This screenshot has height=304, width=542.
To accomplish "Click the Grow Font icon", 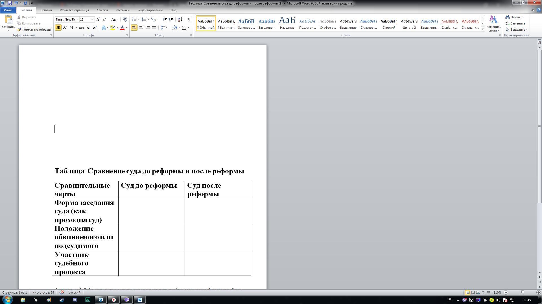I will (x=98, y=19).
